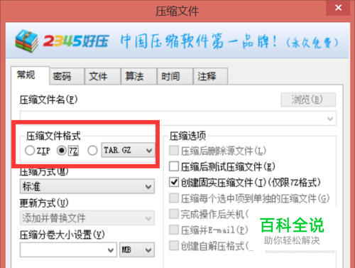Open the MB unit dropdown
The image size is (355, 268).
[x=137, y=250]
